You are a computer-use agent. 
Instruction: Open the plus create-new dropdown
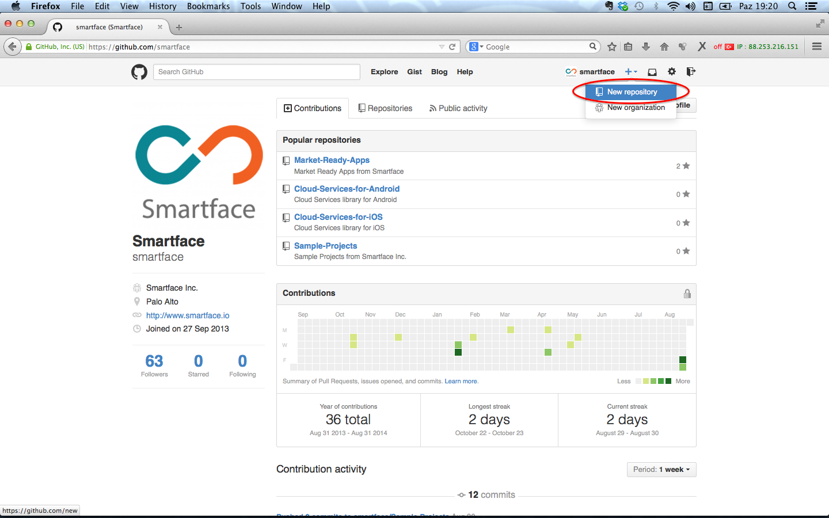(x=631, y=72)
